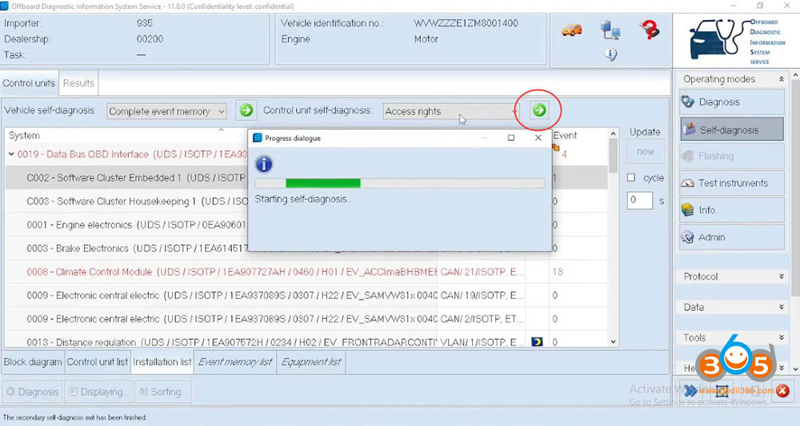The width and height of the screenshot is (800, 426).
Task: Enable the cycle checkbox
Action: pyautogui.click(x=631, y=177)
